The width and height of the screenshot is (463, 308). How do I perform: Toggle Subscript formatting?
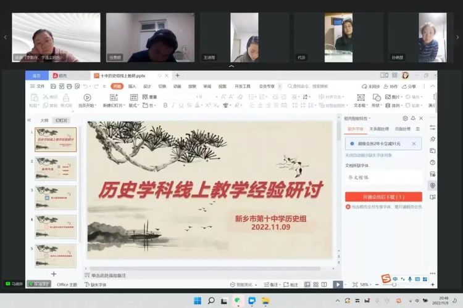pos(217,105)
